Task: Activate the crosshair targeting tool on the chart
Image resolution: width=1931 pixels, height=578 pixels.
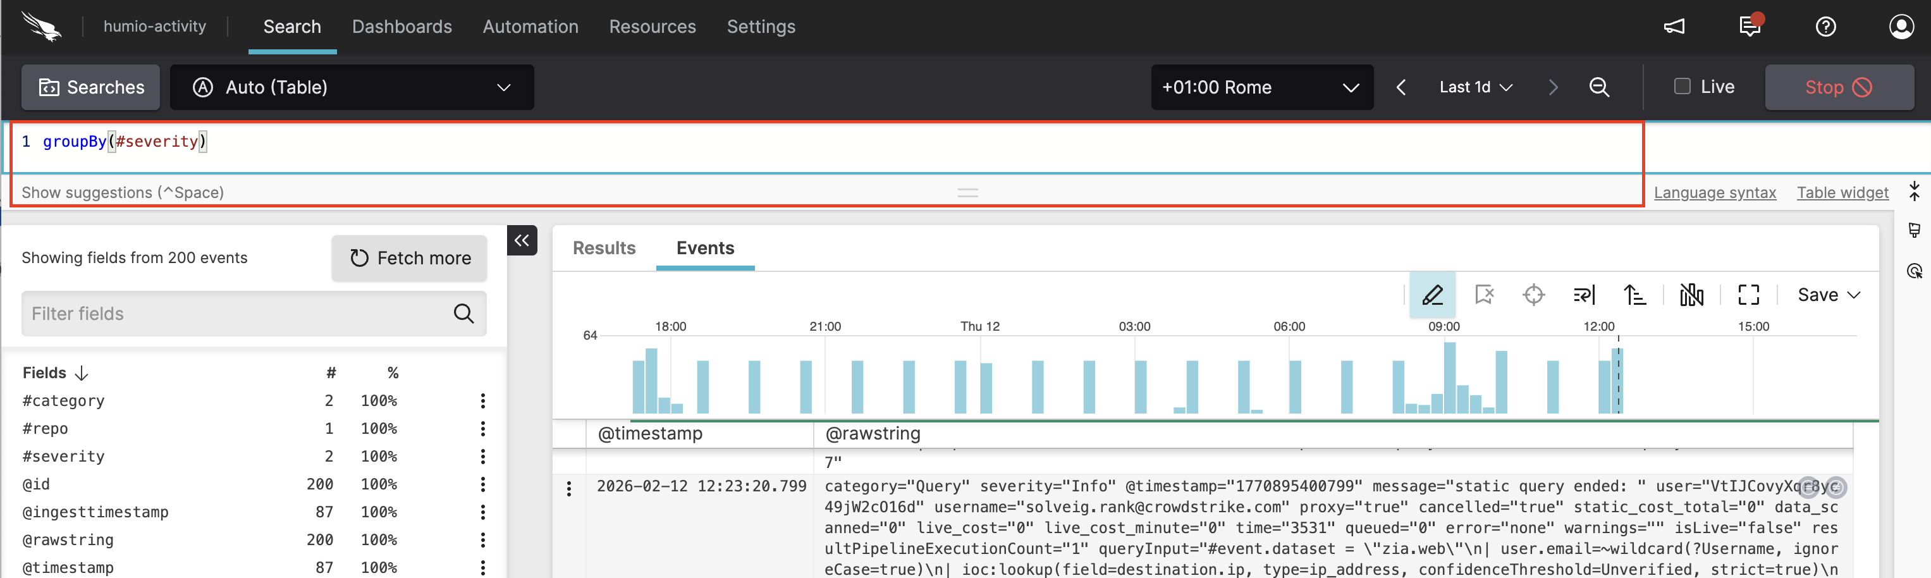Action: click(1534, 295)
